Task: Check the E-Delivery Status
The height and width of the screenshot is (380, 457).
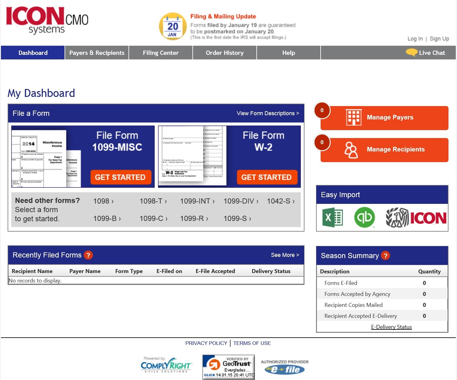Action: coord(391,326)
